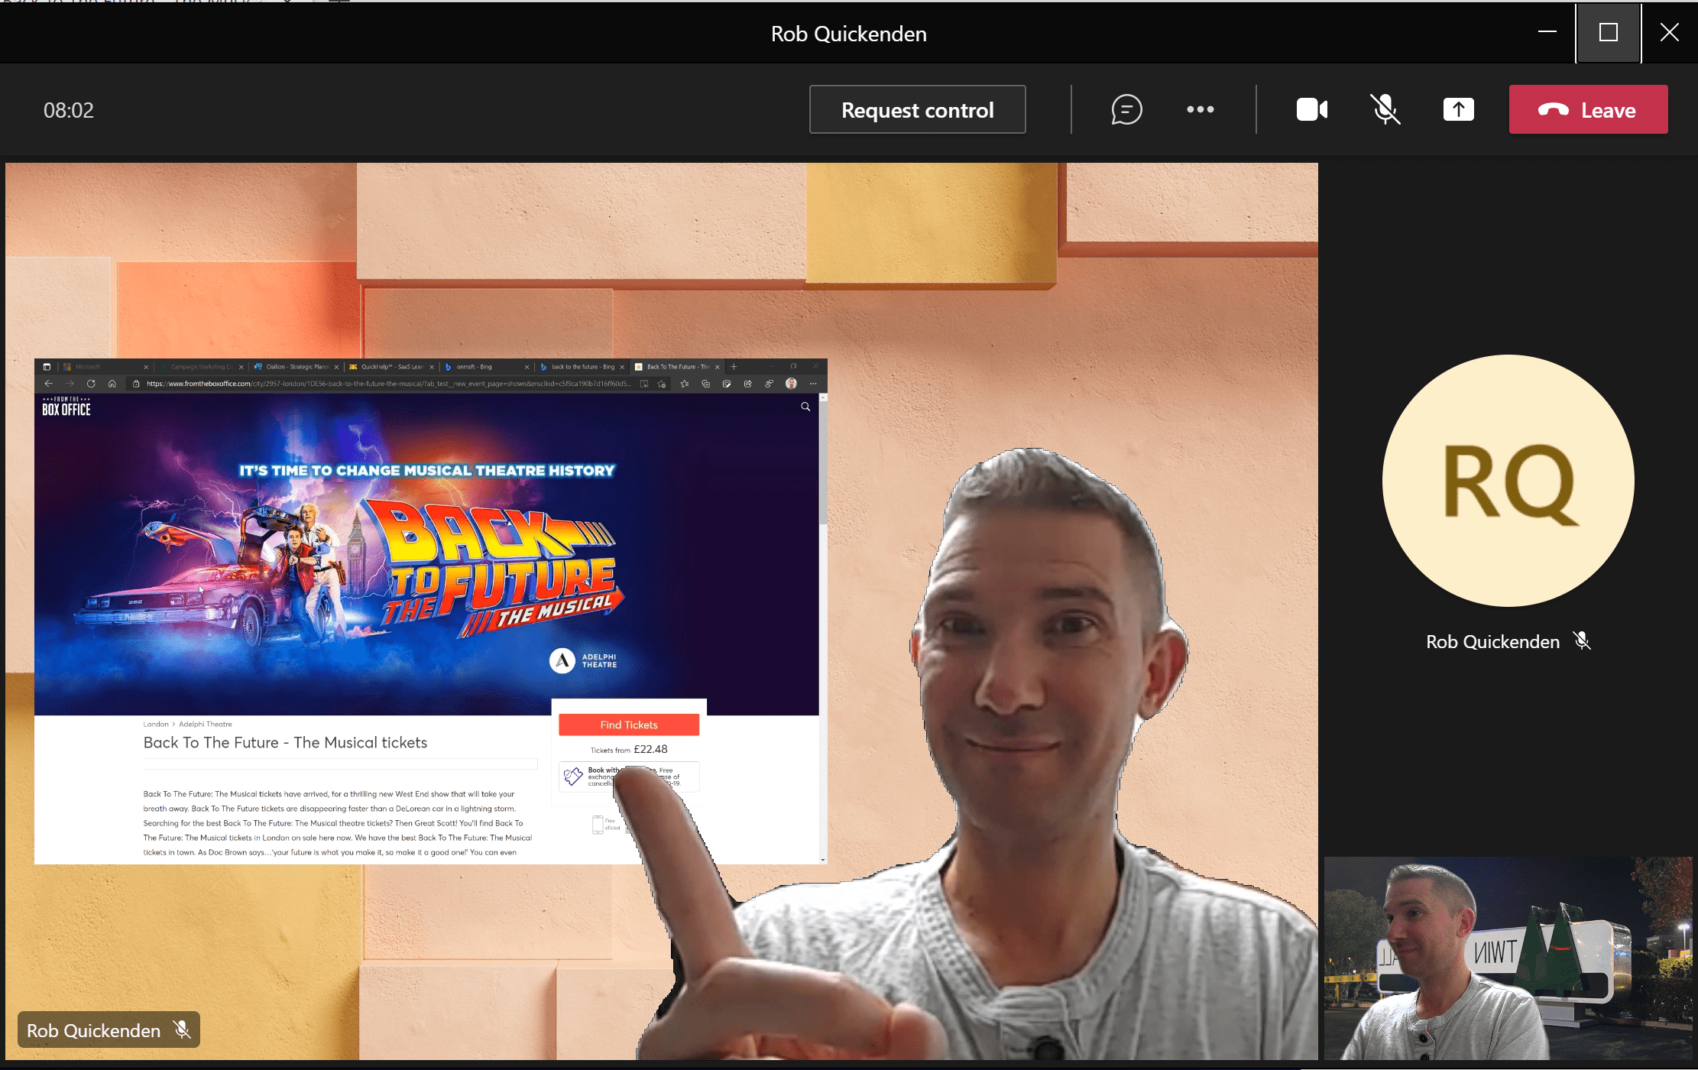Unmute the microphone
Image resolution: width=1698 pixels, height=1070 pixels.
[x=1385, y=109]
